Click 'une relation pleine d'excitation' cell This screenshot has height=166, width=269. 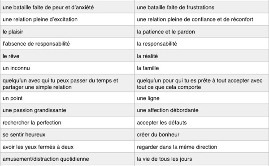click(67, 19)
